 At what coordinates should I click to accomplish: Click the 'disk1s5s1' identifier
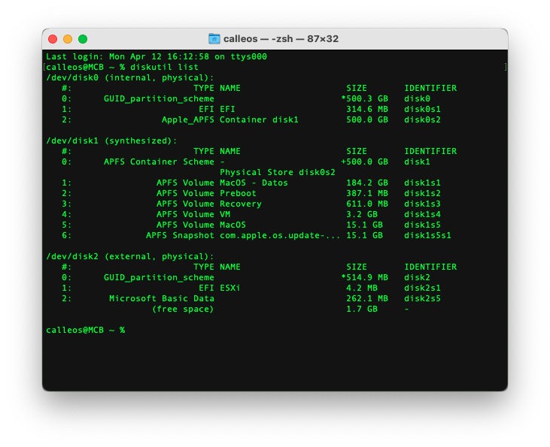click(x=427, y=235)
